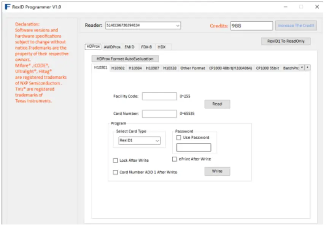Image resolution: width=326 pixels, height=226 pixels.
Task: Click the Write button
Action: [217, 171]
